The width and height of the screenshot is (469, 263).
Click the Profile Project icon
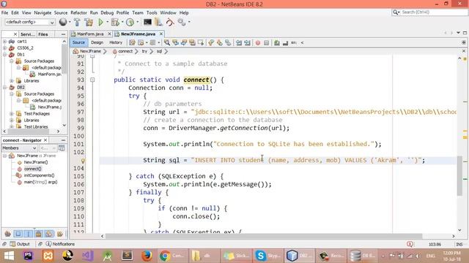tap(130, 22)
